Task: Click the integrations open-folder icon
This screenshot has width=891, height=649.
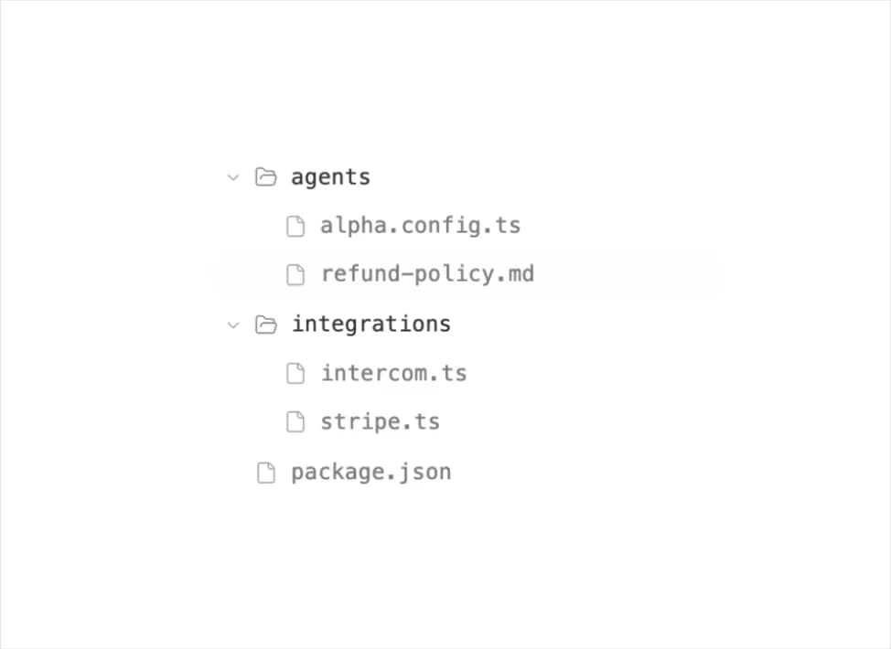Action: coord(266,324)
